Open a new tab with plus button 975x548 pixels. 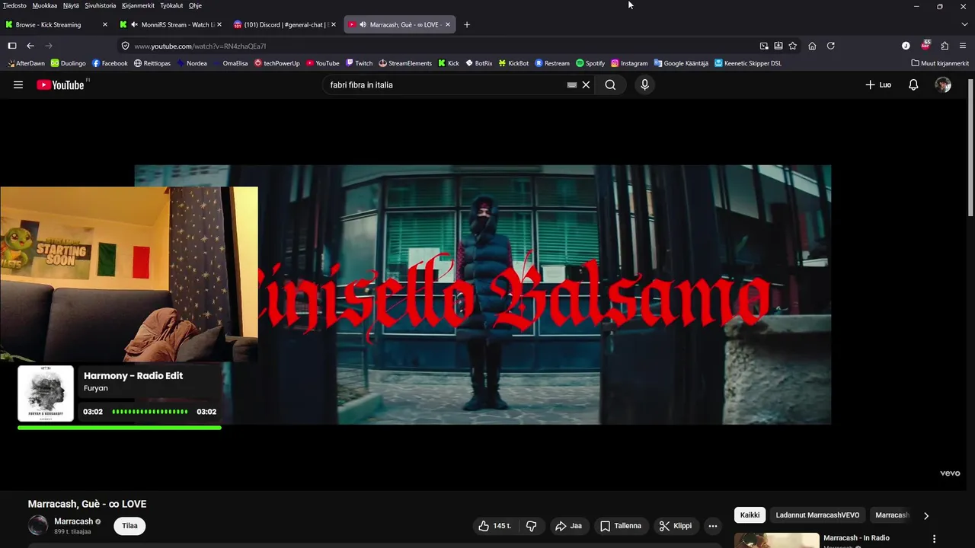click(x=467, y=24)
